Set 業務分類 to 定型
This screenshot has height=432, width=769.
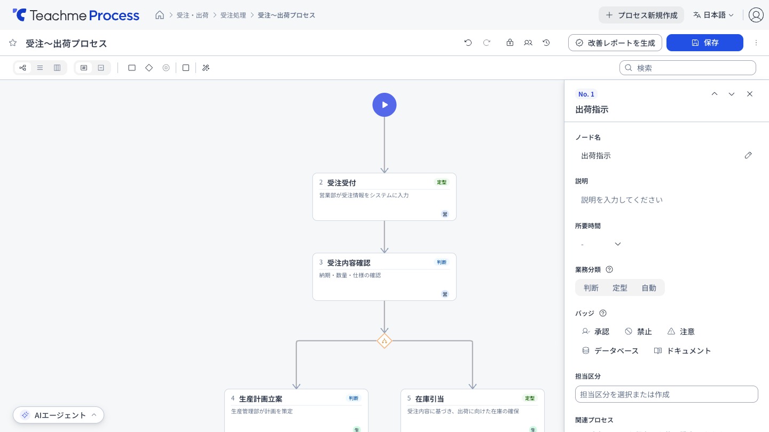click(620, 288)
